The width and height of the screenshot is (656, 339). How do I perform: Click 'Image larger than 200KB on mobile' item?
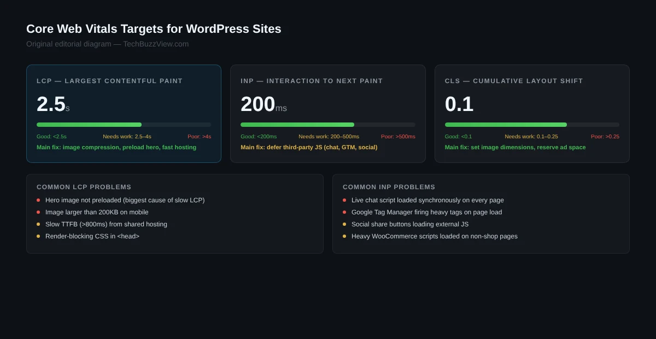click(x=97, y=212)
